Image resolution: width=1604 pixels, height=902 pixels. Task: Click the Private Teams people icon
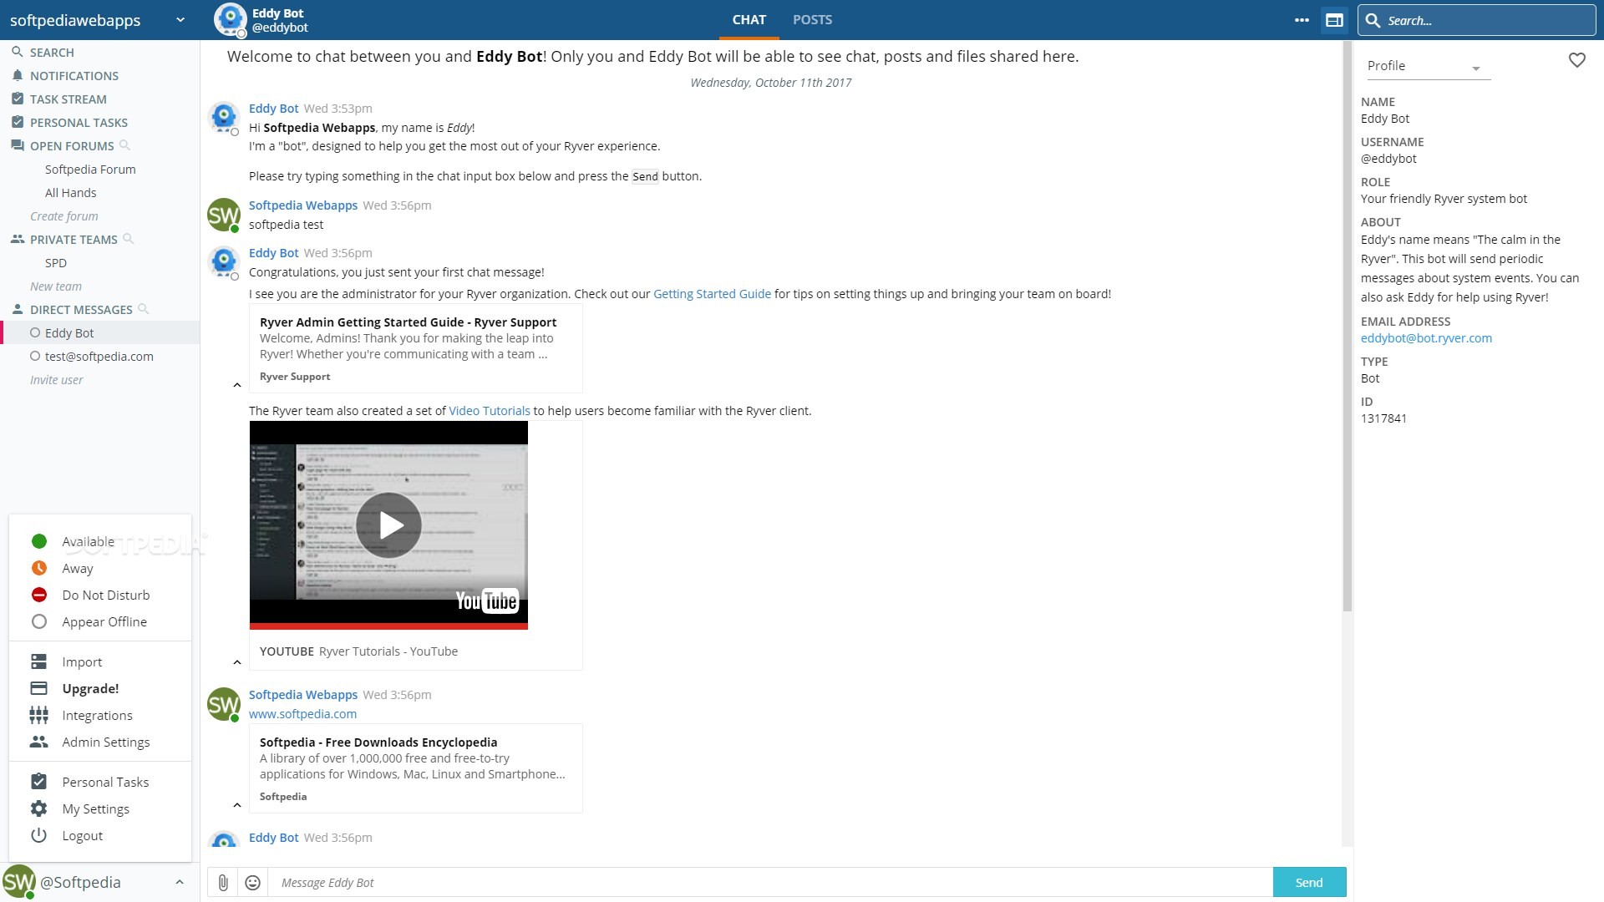click(17, 239)
